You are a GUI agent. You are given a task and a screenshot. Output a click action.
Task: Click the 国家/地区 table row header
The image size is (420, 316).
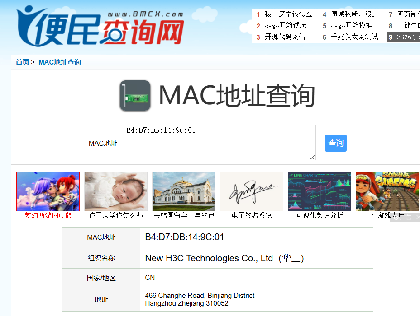click(x=101, y=278)
